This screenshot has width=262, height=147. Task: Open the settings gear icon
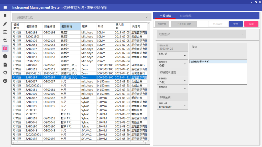[x=5, y=73]
